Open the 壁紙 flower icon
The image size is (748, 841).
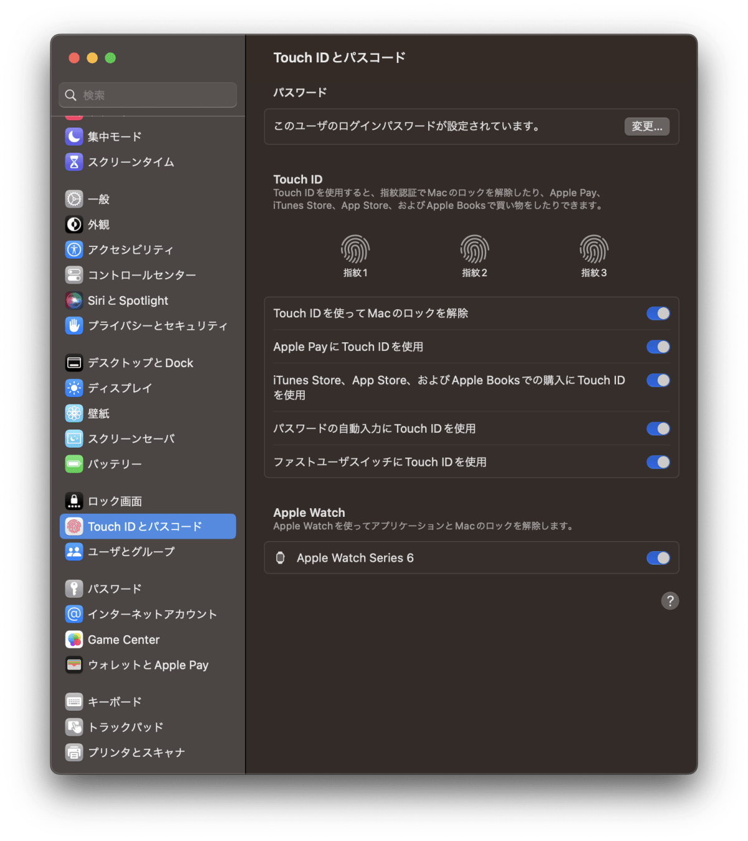point(74,413)
